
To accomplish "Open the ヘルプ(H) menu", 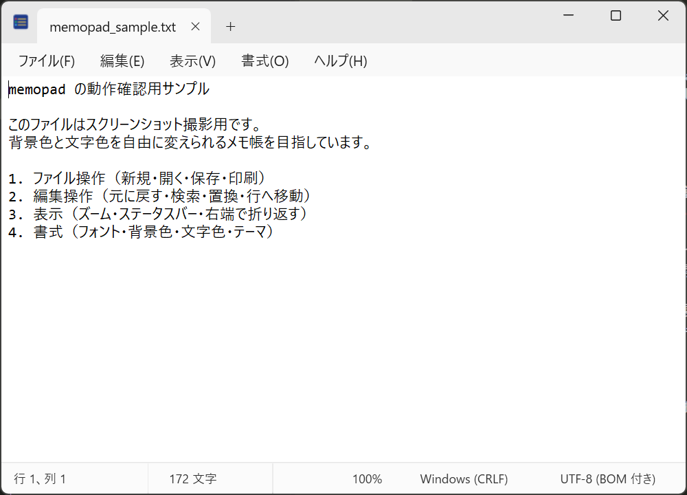I will (341, 61).
